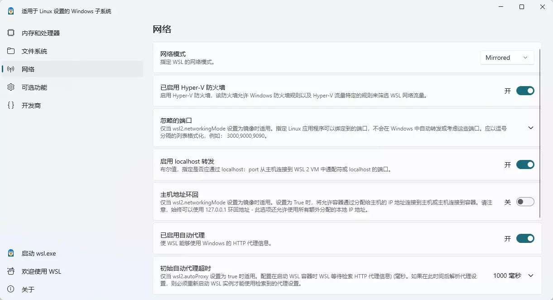Click the WSL penguin app icon in the title bar
Viewport: 553px width, 300px height.
[x=11, y=11]
